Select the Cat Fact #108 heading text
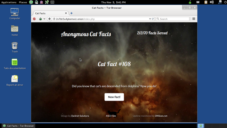The height and width of the screenshot is (128, 227). [x=114, y=64]
